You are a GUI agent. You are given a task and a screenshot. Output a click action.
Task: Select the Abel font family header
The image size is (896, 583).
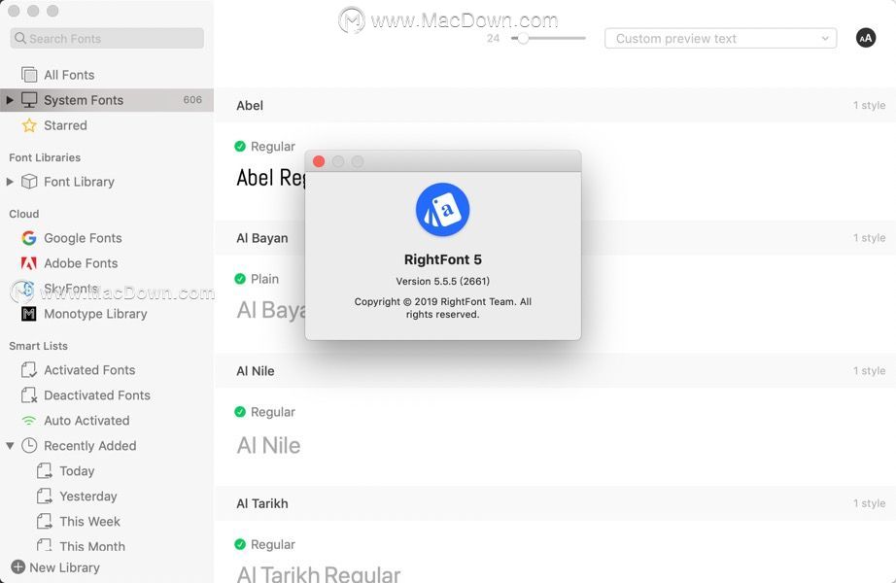tap(555, 105)
